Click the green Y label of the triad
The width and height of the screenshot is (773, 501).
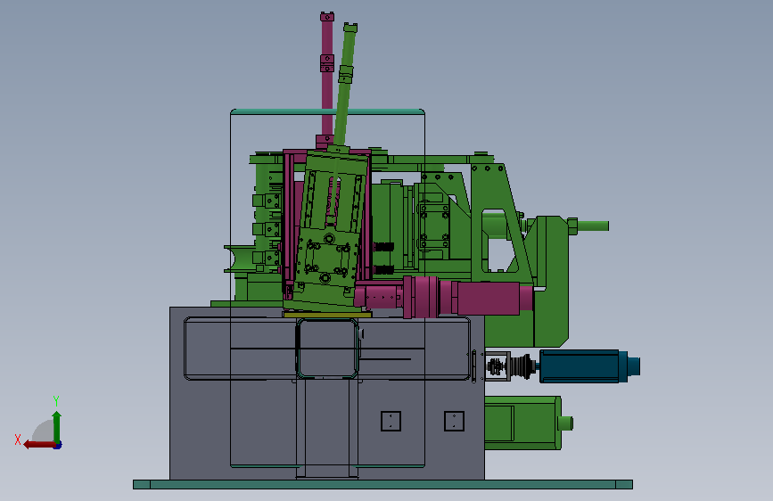(56, 400)
